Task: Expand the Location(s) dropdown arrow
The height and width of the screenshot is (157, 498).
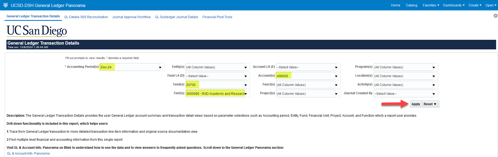Action: (x=434, y=76)
